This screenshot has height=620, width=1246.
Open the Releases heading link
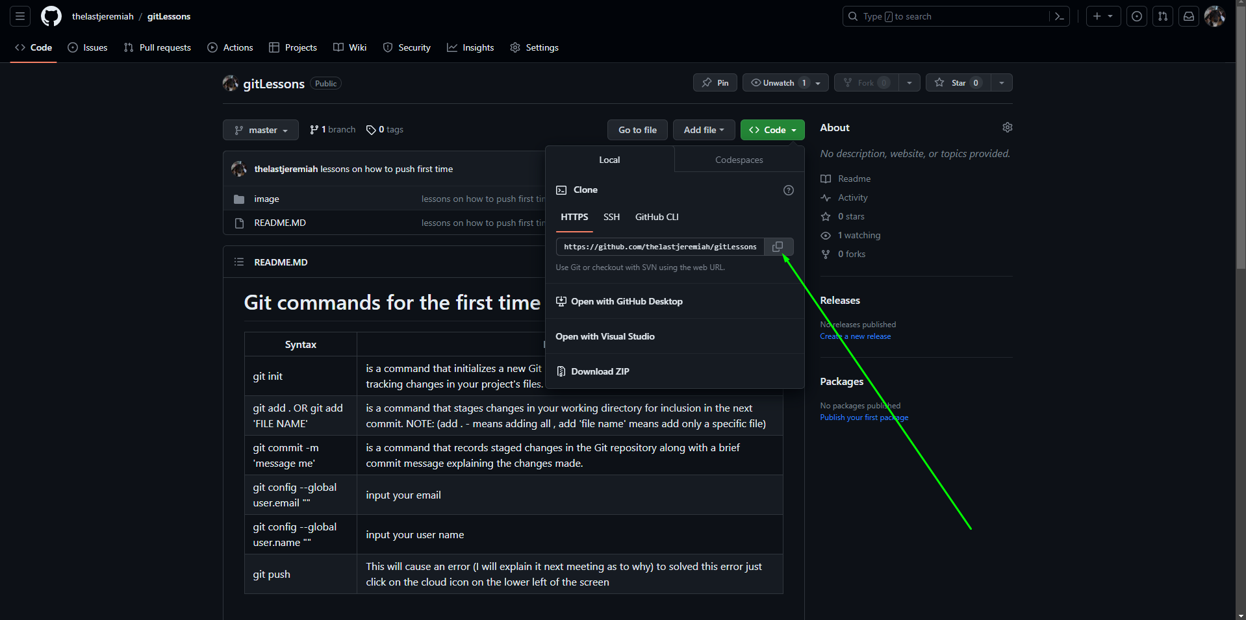pos(840,301)
